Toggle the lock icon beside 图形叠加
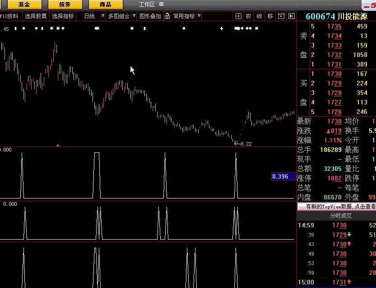The height and width of the screenshot is (288, 376). (167, 16)
